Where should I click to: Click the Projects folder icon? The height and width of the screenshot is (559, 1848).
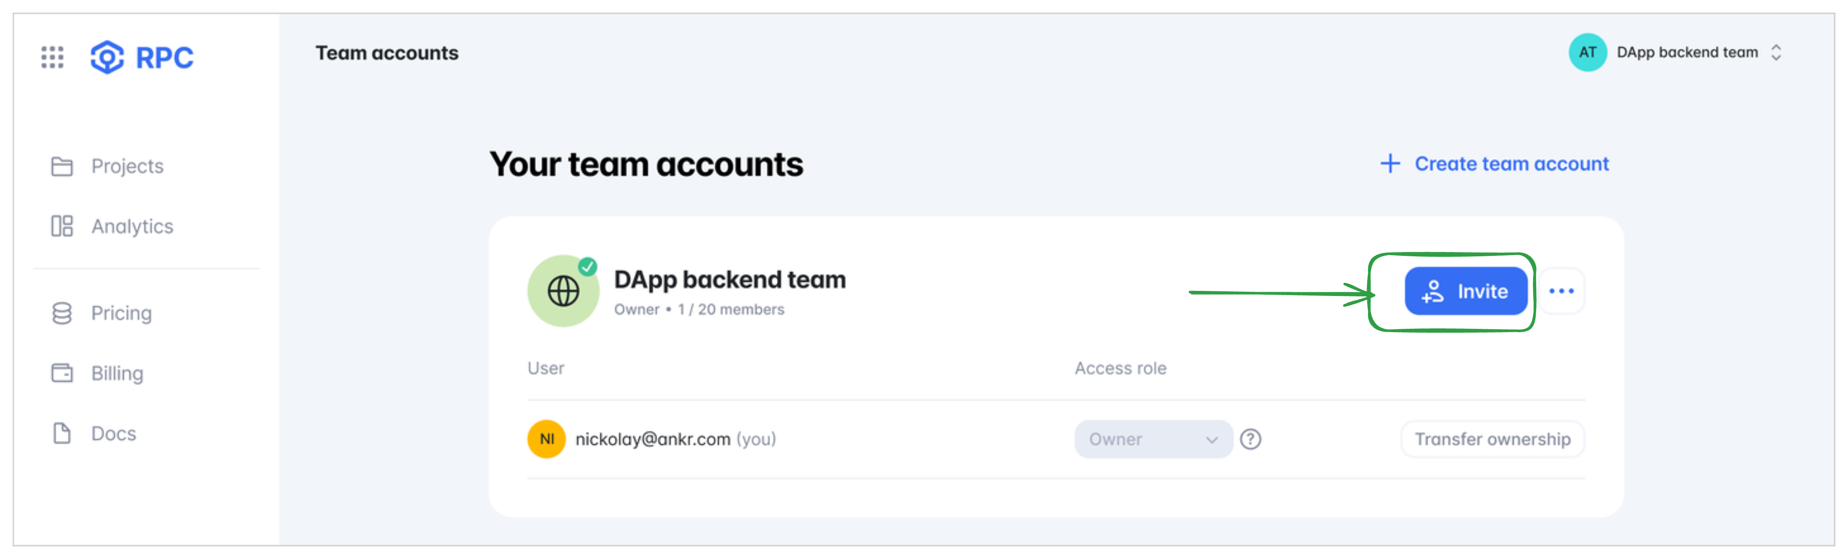click(x=62, y=166)
